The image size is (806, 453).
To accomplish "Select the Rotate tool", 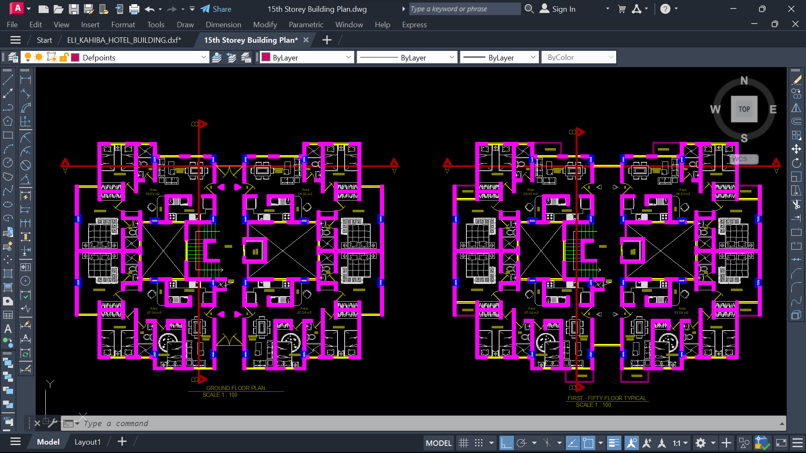I will coord(797,163).
